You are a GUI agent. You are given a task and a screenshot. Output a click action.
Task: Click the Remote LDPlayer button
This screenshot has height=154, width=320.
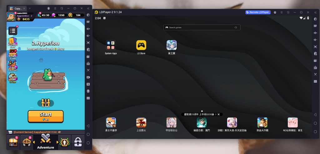click(257, 12)
